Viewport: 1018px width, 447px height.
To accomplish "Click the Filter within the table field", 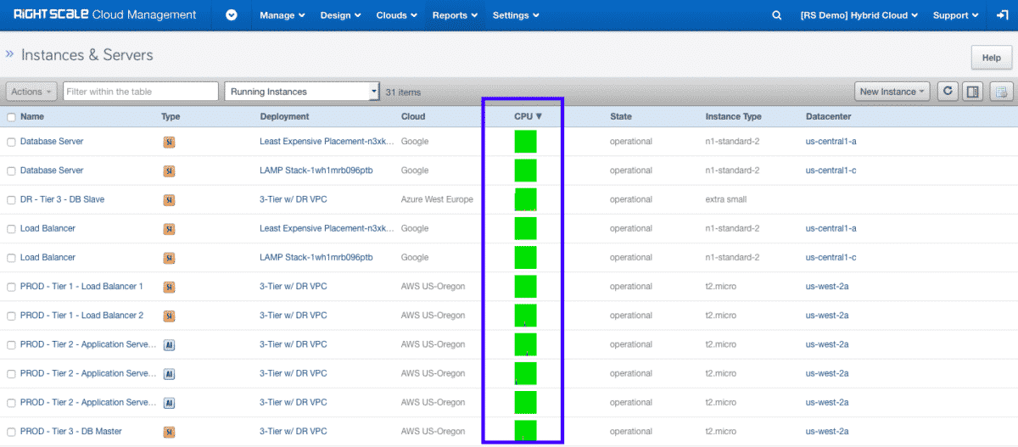I will click(141, 92).
